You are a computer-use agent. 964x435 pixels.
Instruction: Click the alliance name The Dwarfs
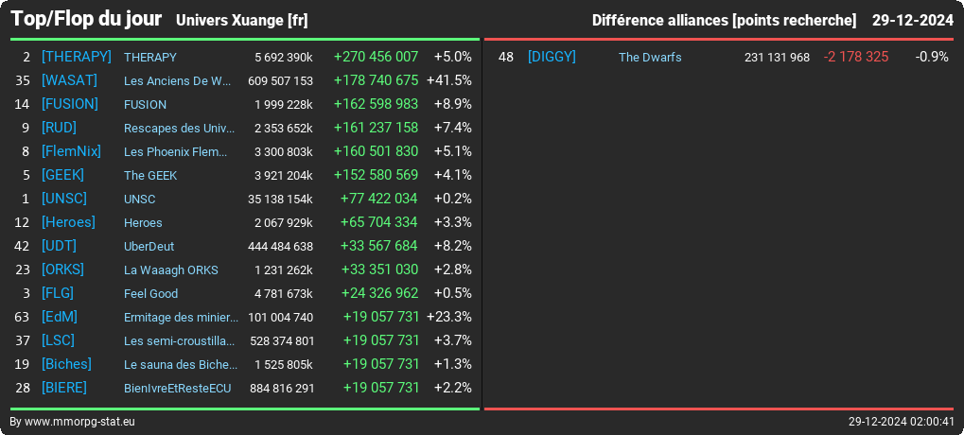650,57
